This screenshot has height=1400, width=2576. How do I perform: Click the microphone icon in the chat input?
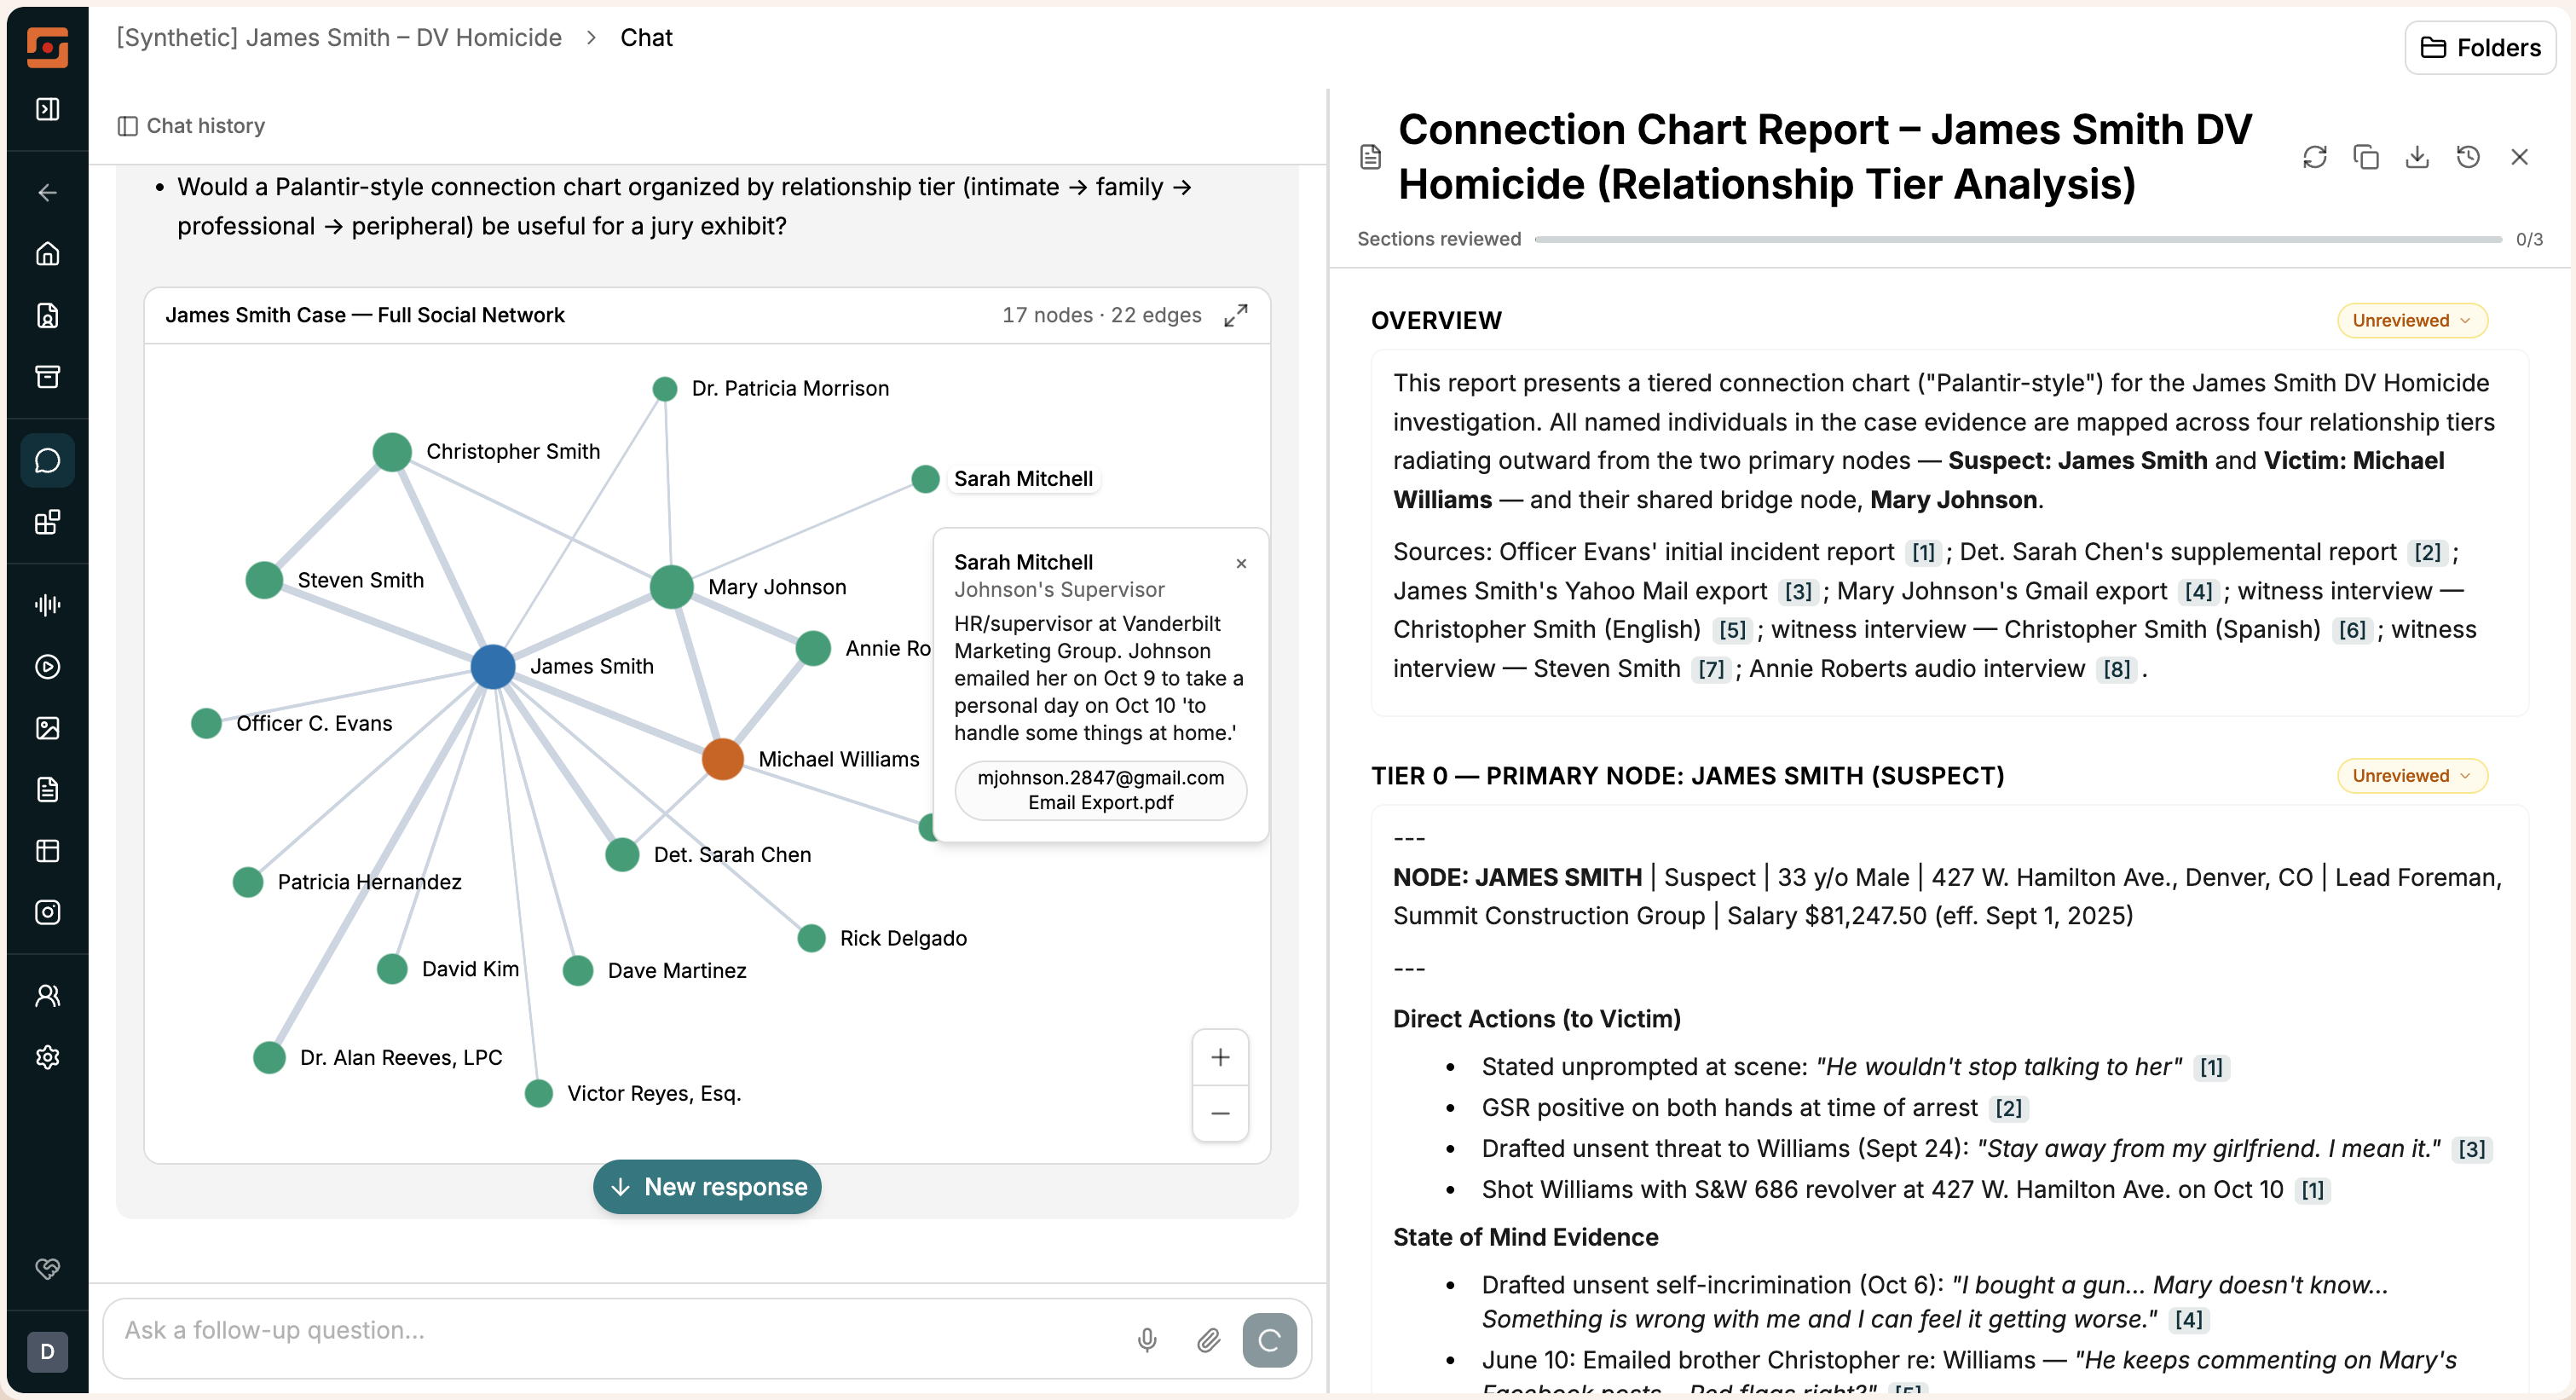(1147, 1339)
